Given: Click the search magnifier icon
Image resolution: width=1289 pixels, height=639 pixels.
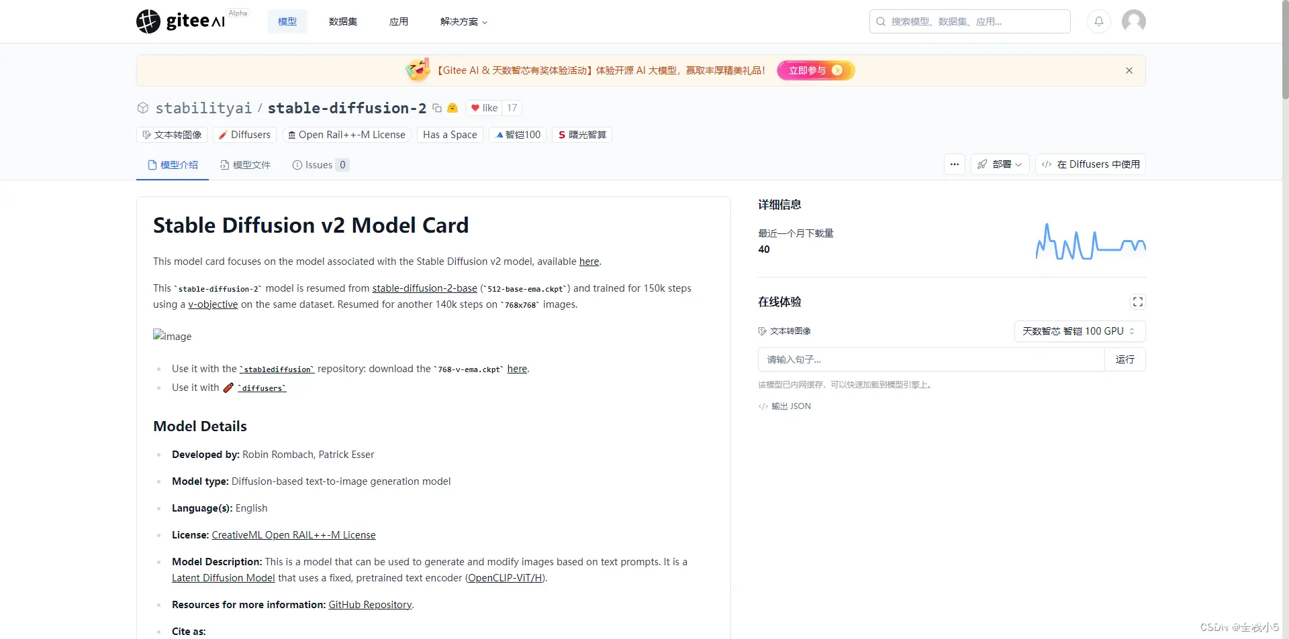Looking at the screenshot, I should (x=881, y=21).
